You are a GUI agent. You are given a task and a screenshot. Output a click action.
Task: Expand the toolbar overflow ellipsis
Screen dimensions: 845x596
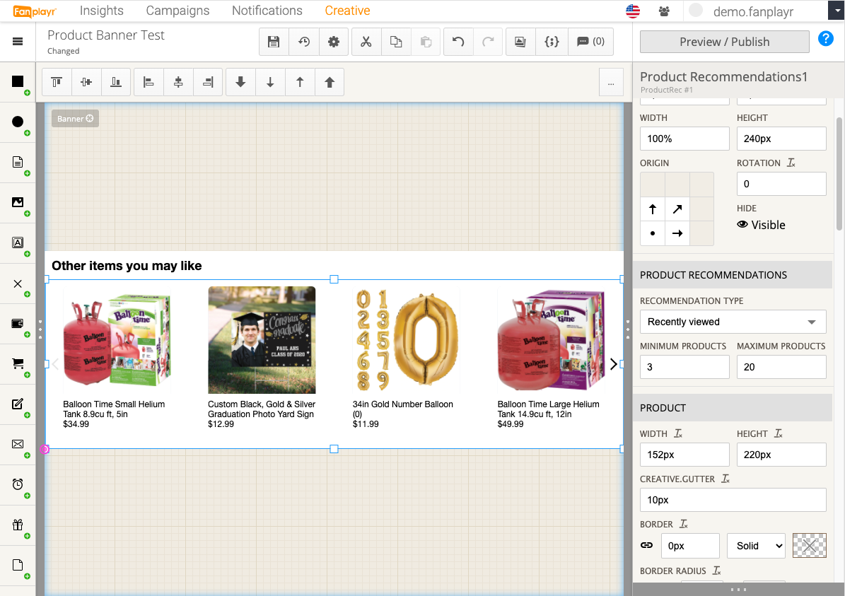[611, 83]
